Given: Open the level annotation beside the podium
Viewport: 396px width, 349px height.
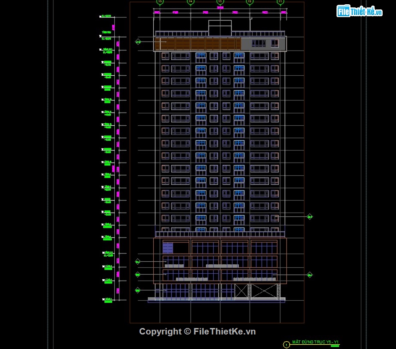Looking at the screenshot, I should (108, 253).
